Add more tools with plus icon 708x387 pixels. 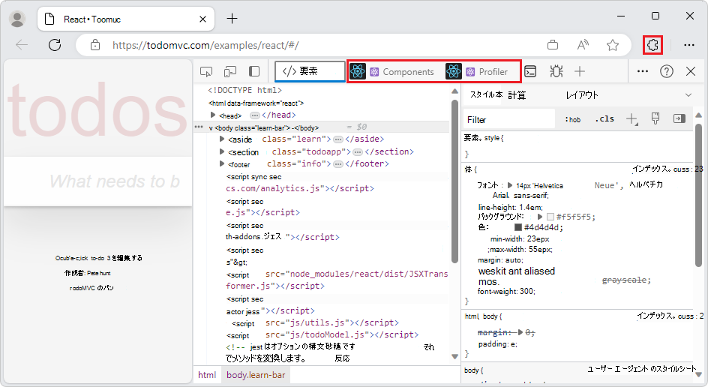[580, 71]
